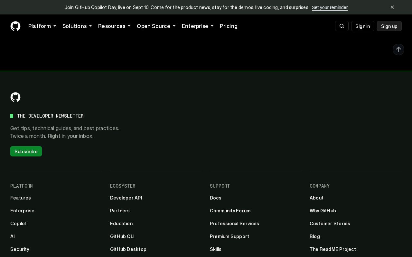The width and height of the screenshot is (412, 257).
Task: Open the GitHub CLI footer link
Action: pos(122,236)
